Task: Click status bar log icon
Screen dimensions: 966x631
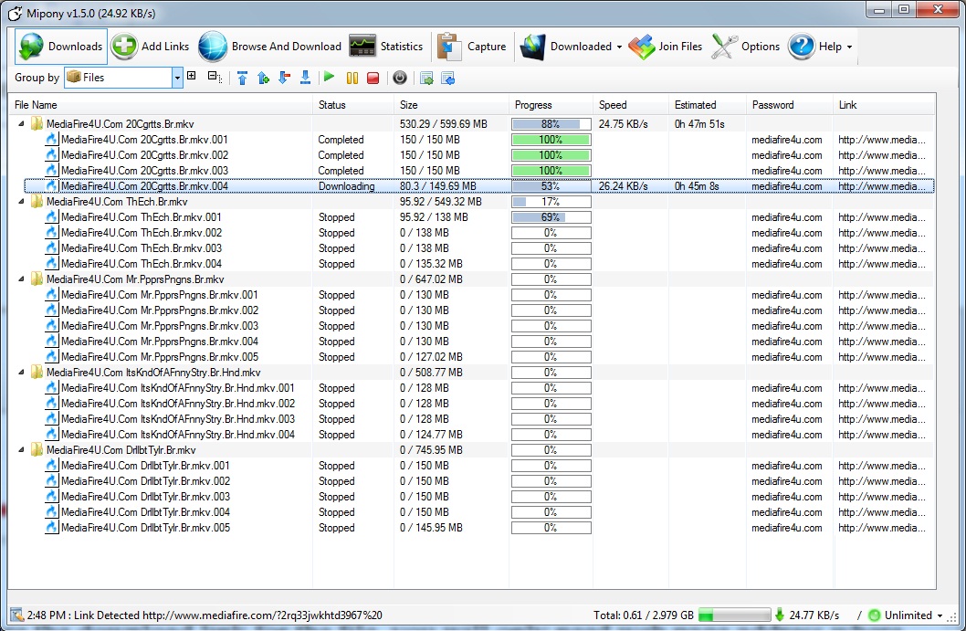Action: point(16,615)
